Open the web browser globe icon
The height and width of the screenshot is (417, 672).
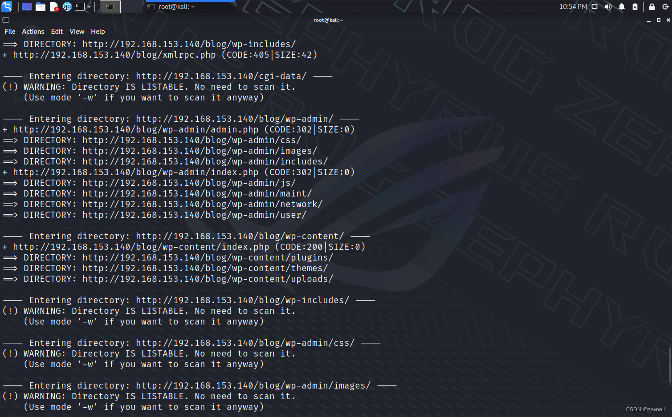(67, 7)
